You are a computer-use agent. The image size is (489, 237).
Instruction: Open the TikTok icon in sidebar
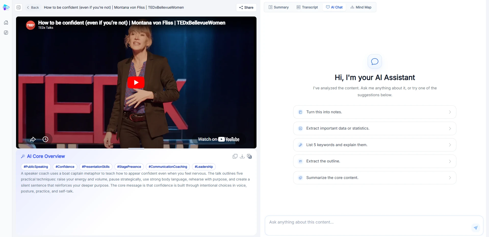click(6, 33)
